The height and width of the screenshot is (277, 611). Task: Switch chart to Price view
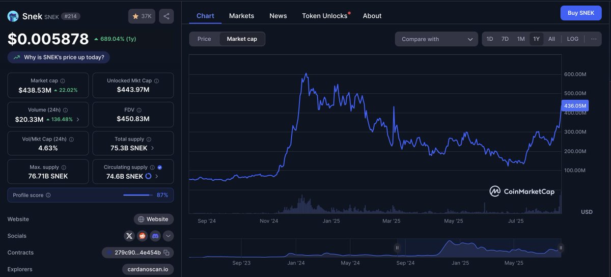[204, 39]
